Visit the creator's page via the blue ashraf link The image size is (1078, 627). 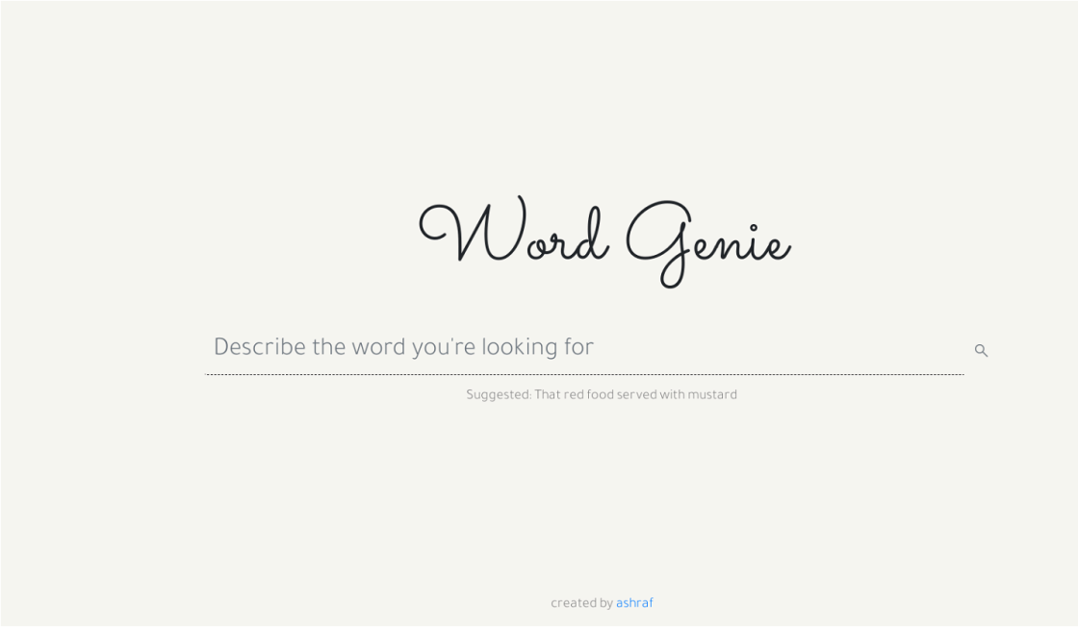pyautogui.click(x=634, y=604)
